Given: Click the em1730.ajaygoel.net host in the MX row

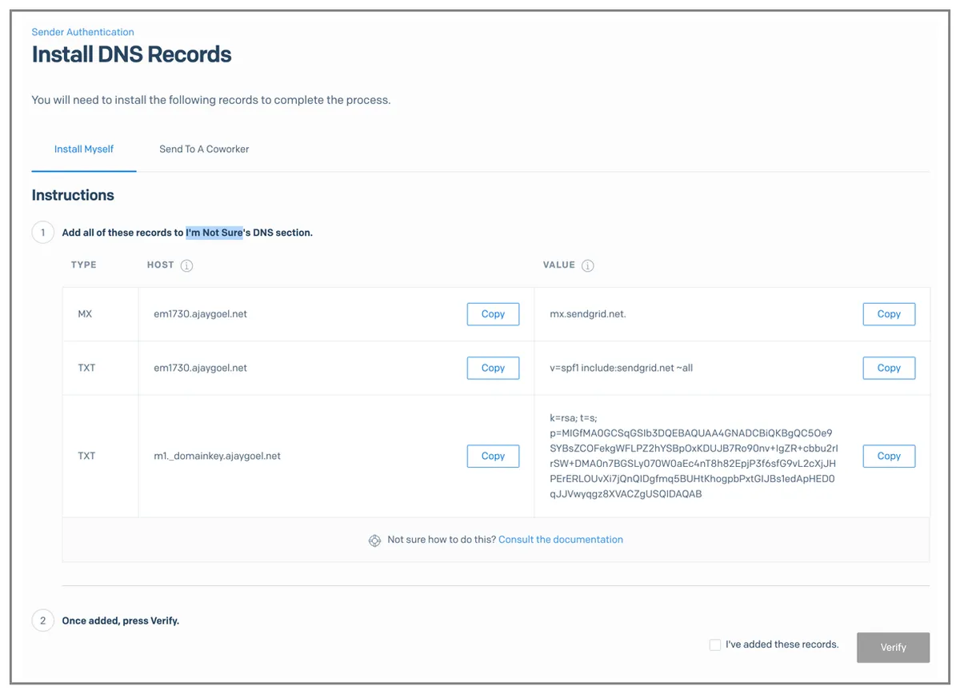Looking at the screenshot, I should click(201, 314).
